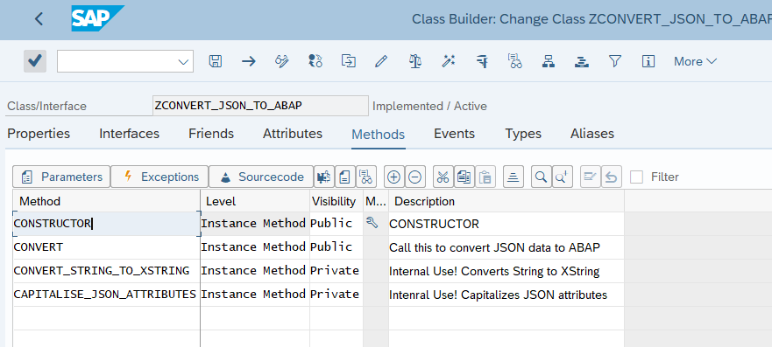Open the command field dropdown arrow
Image resolution: width=772 pixels, height=347 pixels.
(x=184, y=62)
